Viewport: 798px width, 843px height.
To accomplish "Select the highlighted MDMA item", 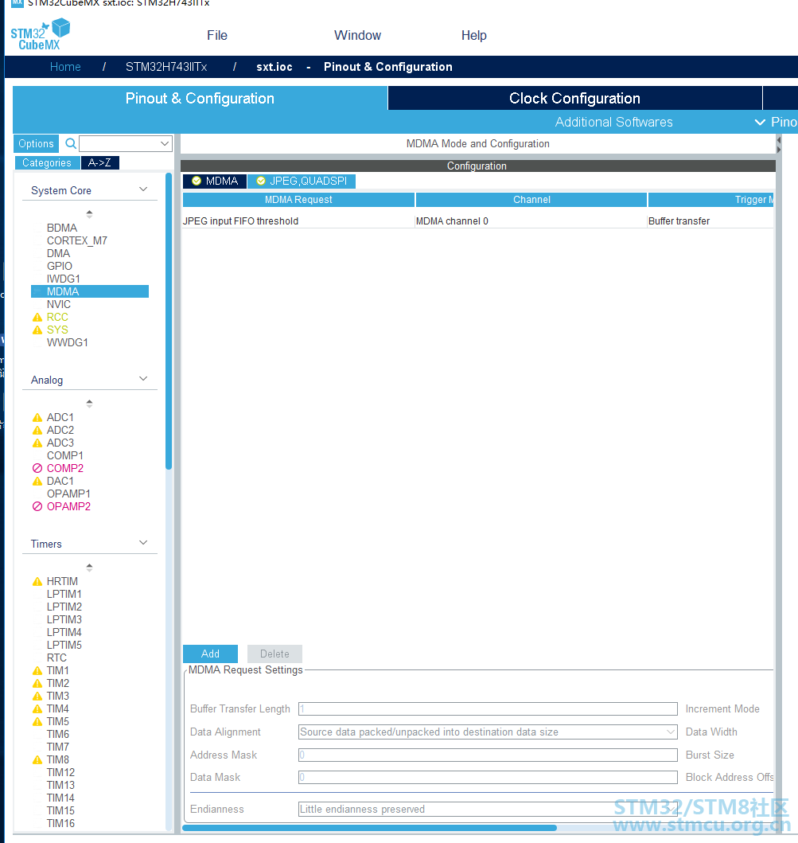I will [90, 291].
